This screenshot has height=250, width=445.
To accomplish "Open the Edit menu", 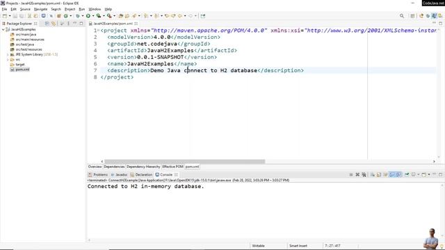I will (14, 9).
